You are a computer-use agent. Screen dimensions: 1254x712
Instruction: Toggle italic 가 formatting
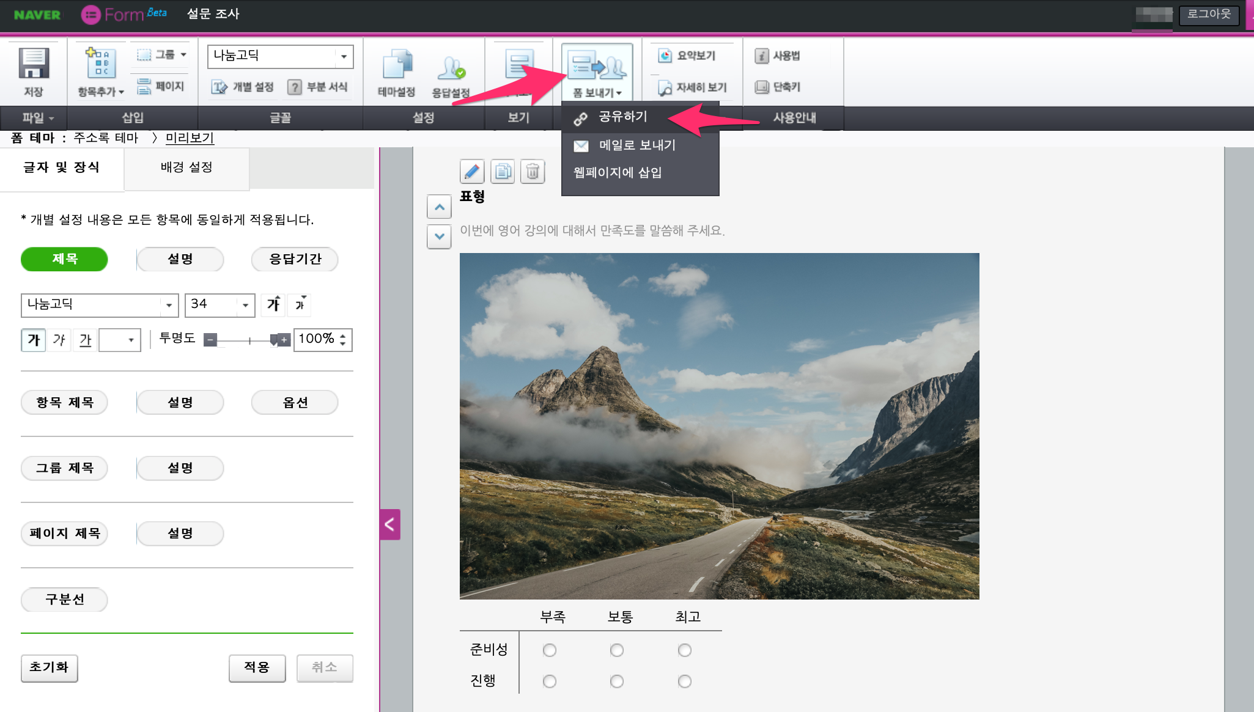[59, 340]
